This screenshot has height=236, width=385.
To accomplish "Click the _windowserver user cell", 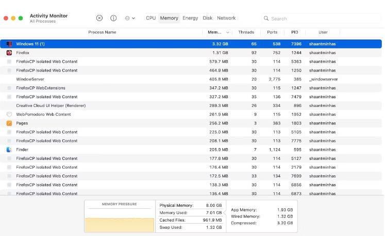I will coord(323,79).
